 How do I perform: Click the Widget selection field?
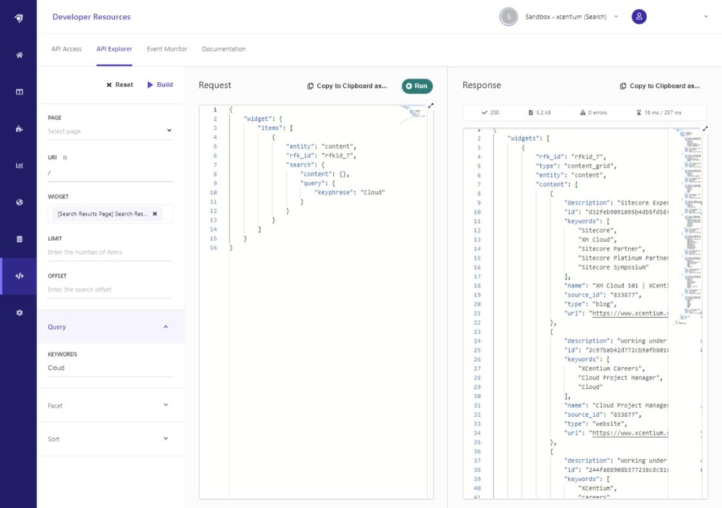pyautogui.click(x=110, y=214)
